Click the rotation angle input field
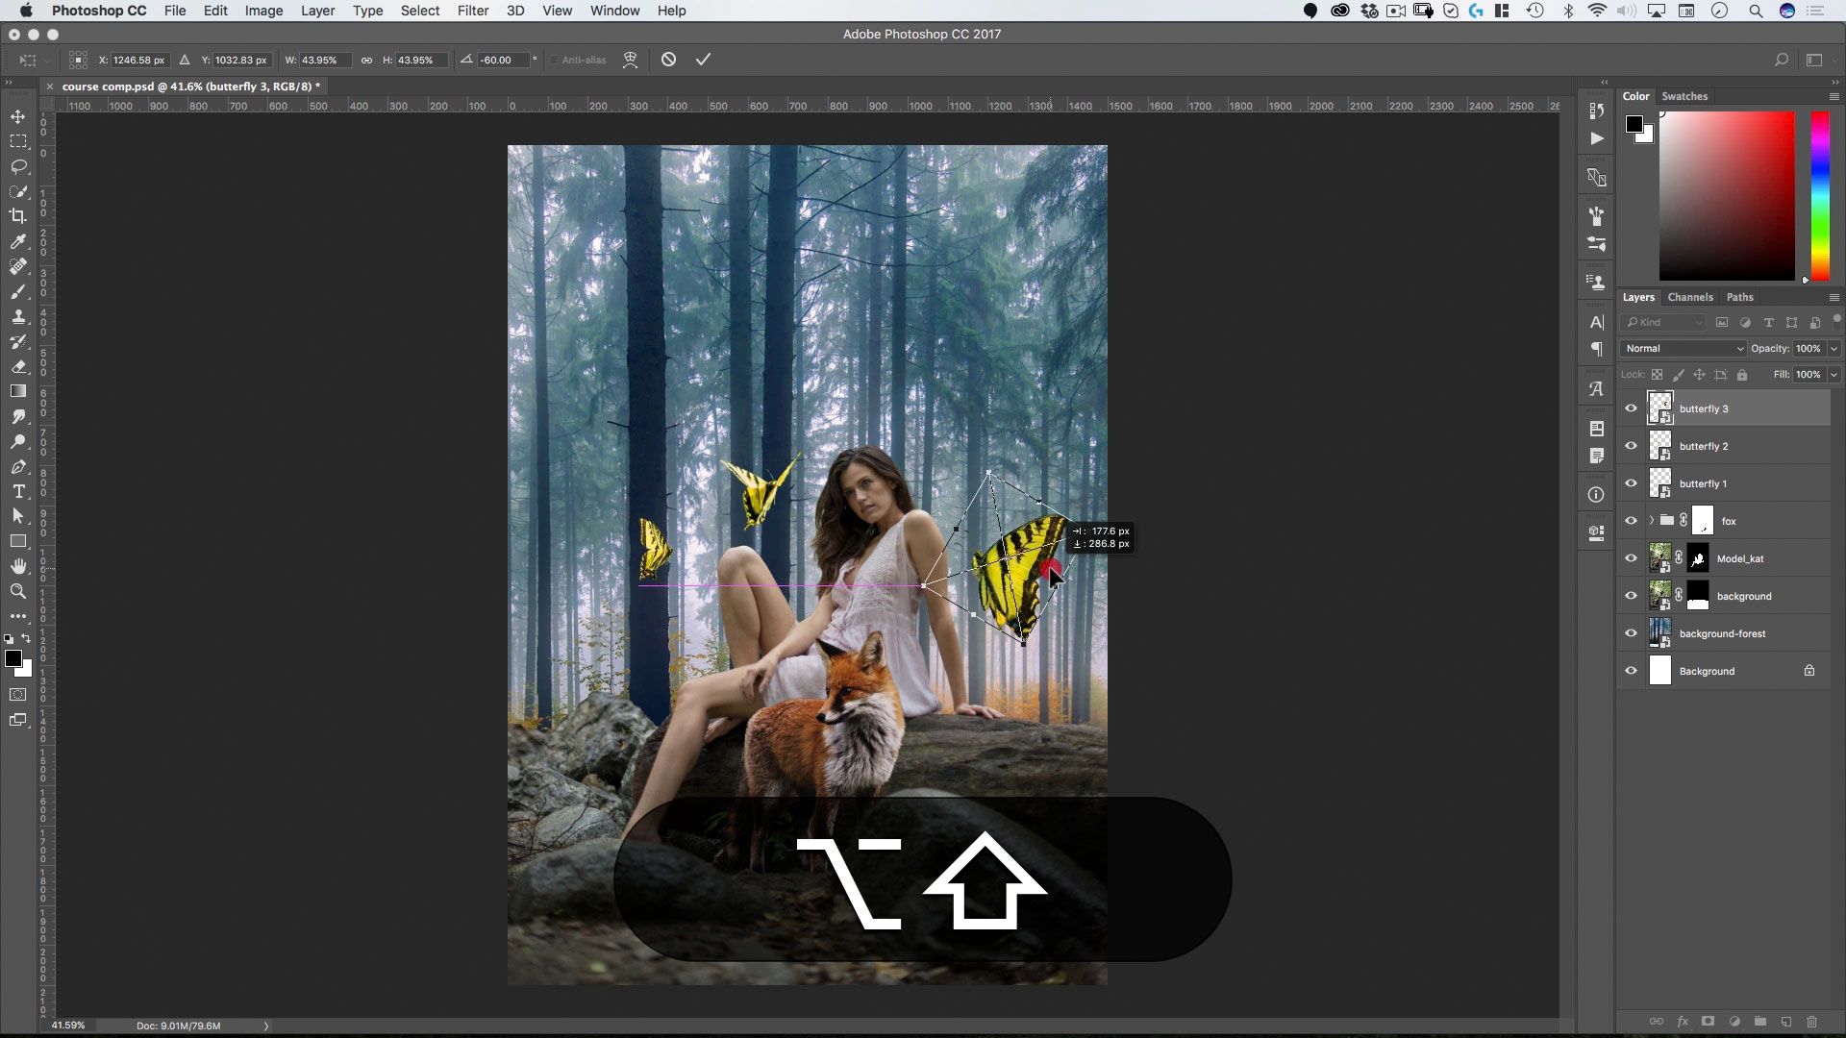Image resolution: width=1846 pixels, height=1038 pixels. coord(504,60)
